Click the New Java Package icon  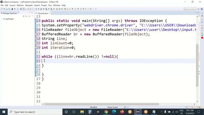(57, 9)
